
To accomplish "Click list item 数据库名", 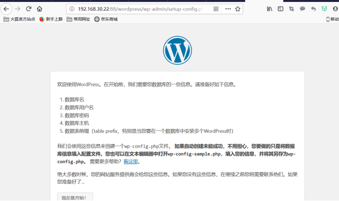I will coord(74,100).
